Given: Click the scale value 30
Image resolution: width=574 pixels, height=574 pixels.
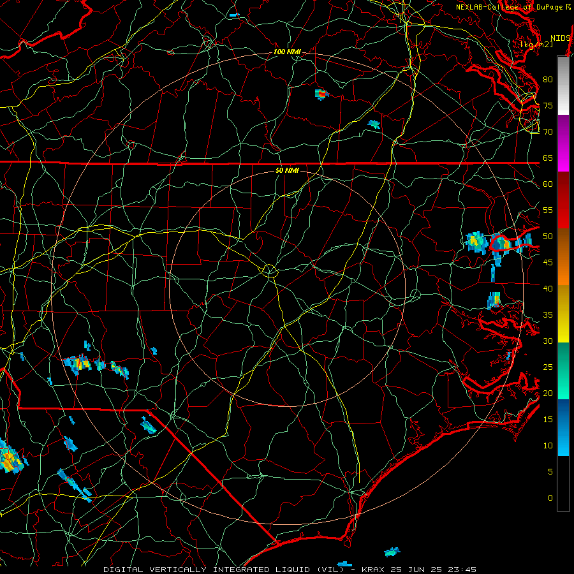Looking at the screenshot, I should [548, 341].
